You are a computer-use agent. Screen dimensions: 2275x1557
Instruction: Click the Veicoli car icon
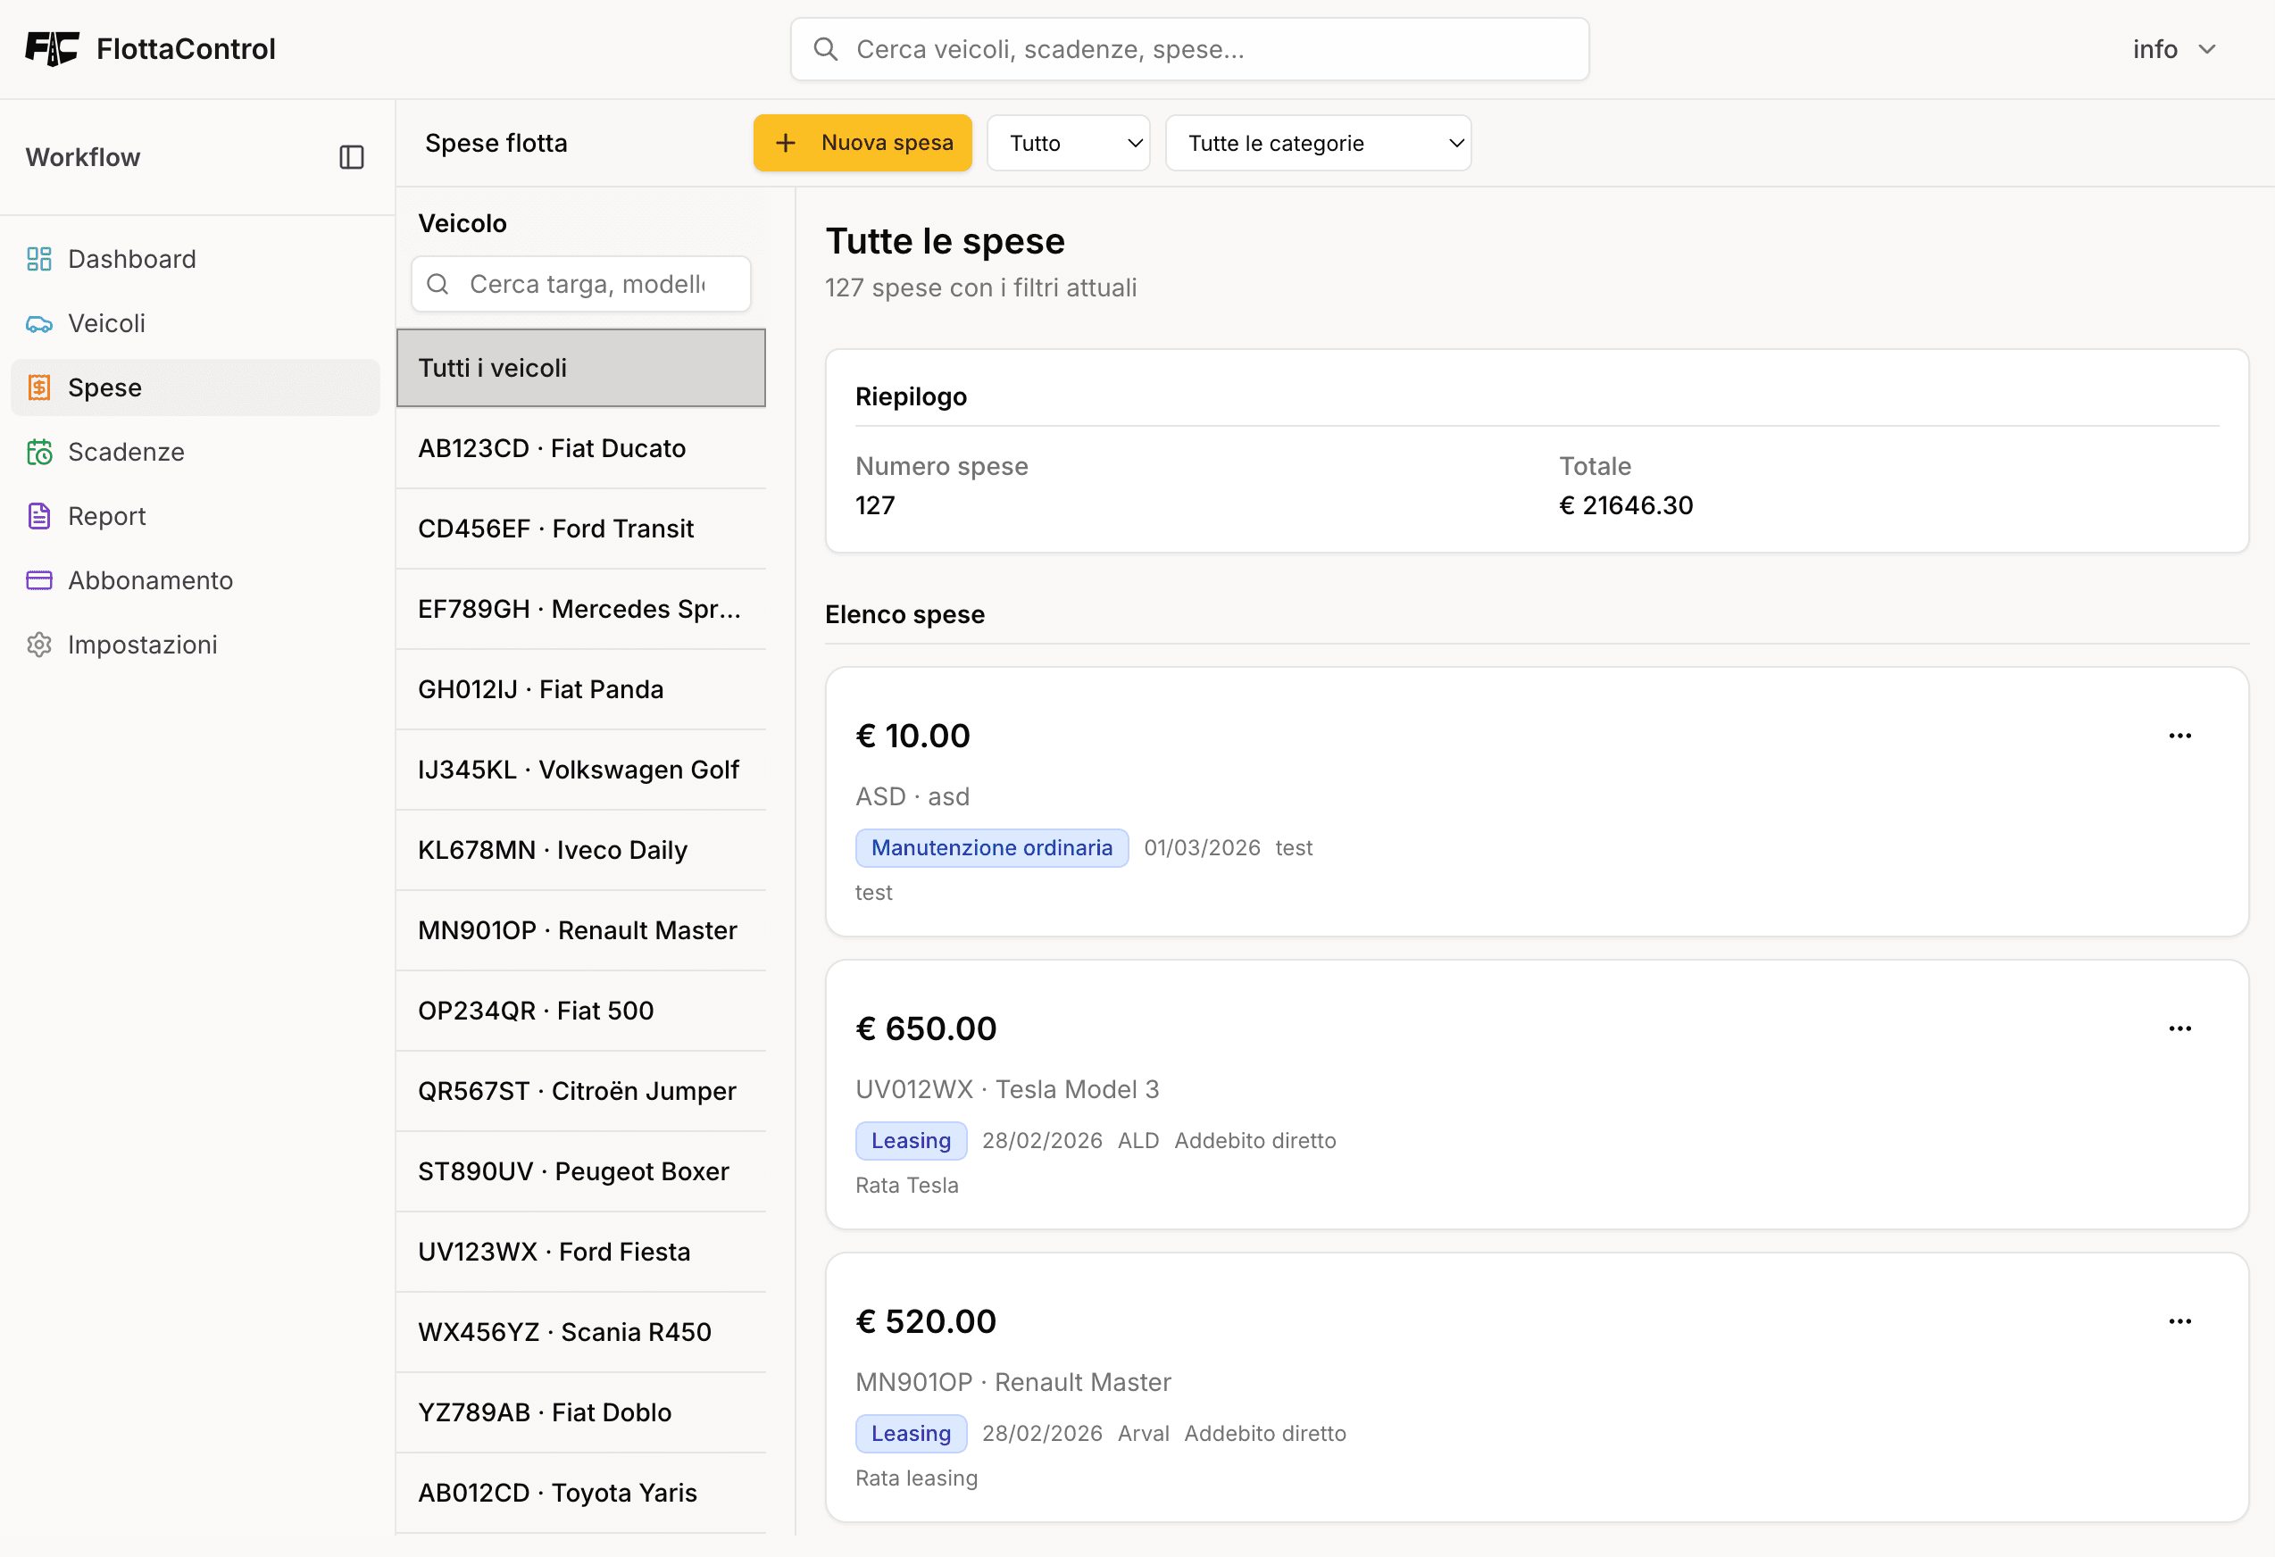click(x=39, y=324)
